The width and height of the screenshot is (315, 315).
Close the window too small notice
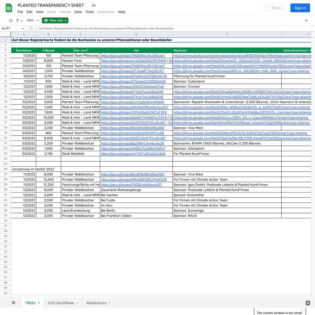click(302, 310)
